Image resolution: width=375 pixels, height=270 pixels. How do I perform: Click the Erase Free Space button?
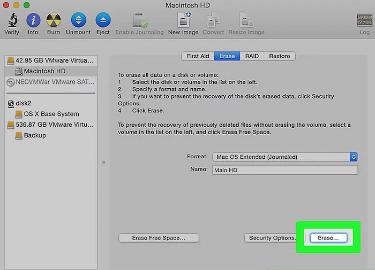coord(159,238)
